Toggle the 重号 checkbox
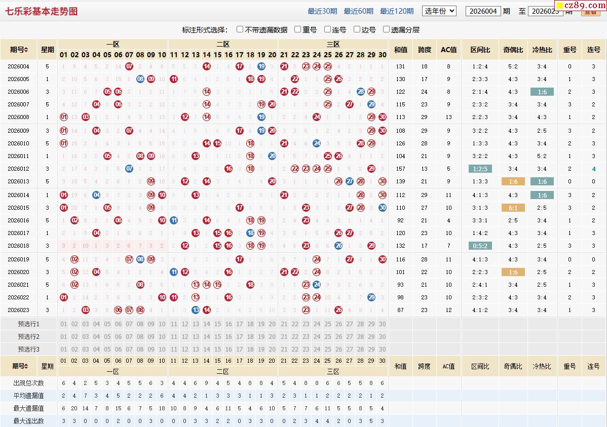 point(298,29)
